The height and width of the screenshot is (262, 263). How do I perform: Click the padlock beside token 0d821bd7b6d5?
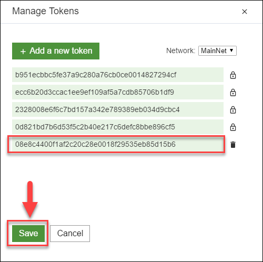(x=233, y=127)
